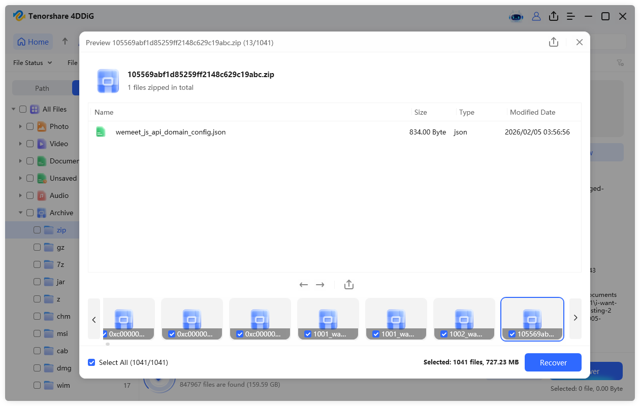Open the 1002_wa thumbnail preview

[464, 318]
